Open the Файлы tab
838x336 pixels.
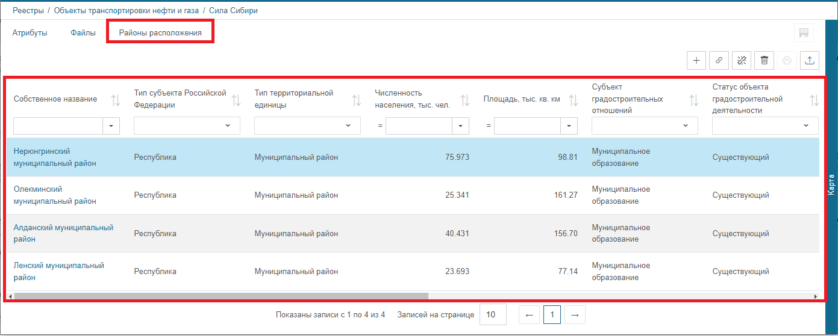click(x=83, y=33)
